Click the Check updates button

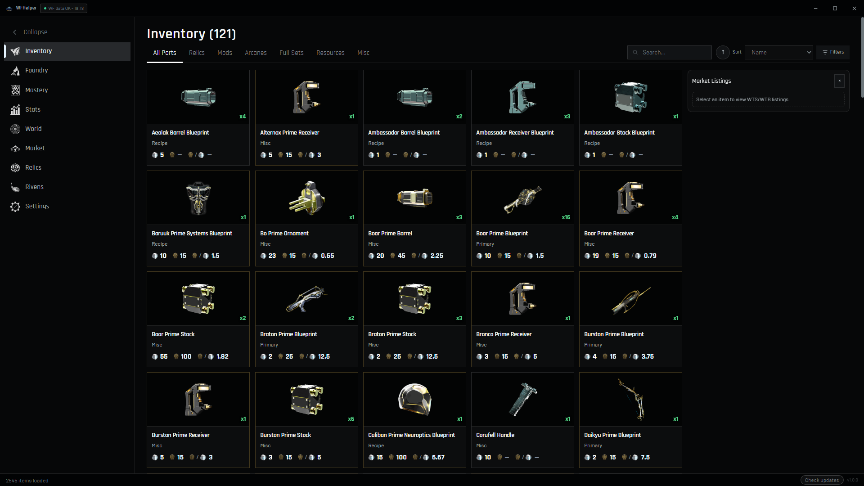click(822, 480)
